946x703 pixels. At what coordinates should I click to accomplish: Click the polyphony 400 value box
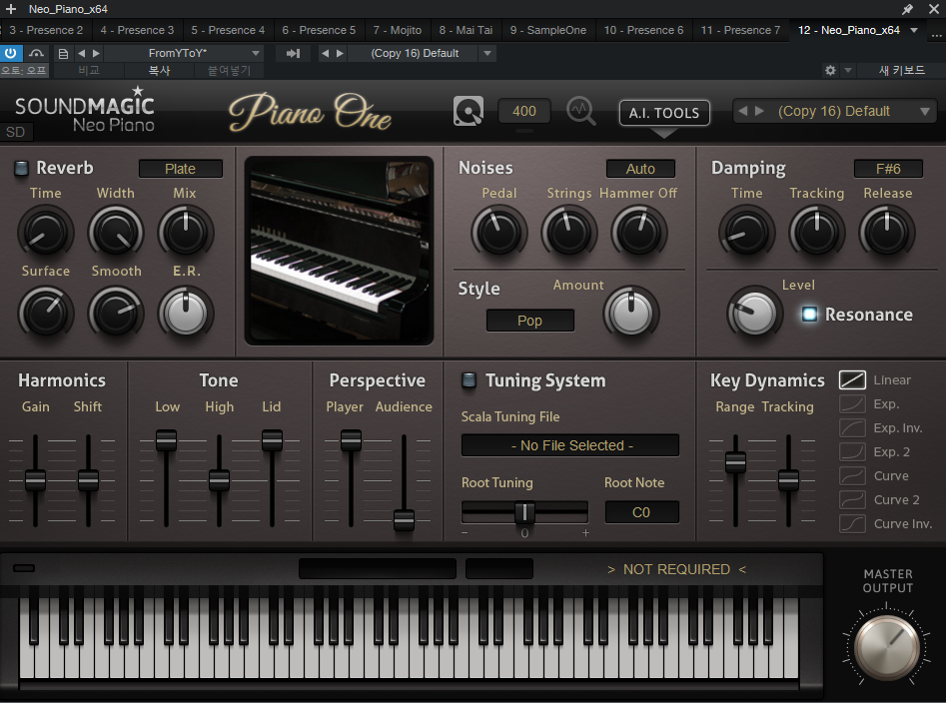click(524, 112)
